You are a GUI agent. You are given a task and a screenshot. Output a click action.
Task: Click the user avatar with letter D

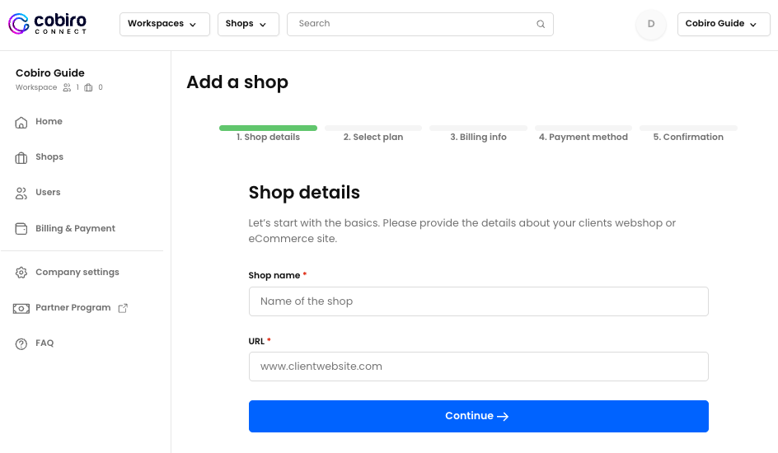tap(651, 24)
